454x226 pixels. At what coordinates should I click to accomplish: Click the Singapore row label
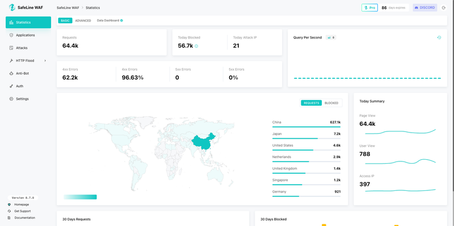tap(280, 180)
